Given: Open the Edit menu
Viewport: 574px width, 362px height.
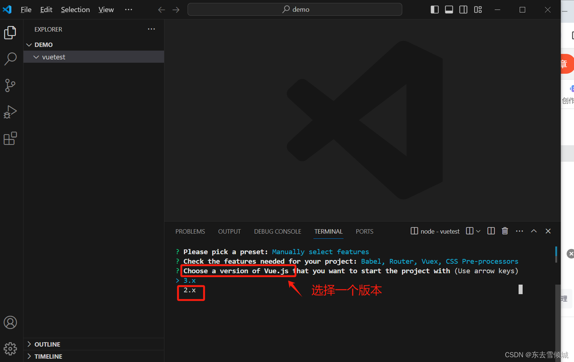Looking at the screenshot, I should [x=46, y=10].
